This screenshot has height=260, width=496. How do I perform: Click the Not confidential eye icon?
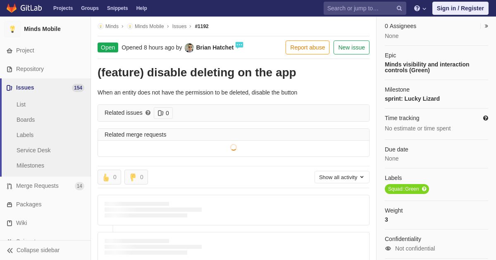click(x=388, y=248)
